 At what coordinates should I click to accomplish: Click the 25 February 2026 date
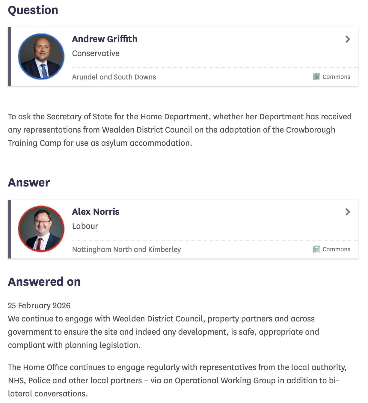click(x=39, y=306)
